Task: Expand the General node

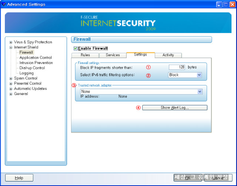Action: tap(11, 94)
